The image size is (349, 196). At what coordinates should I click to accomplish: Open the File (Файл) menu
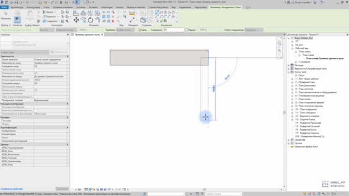(4, 7)
